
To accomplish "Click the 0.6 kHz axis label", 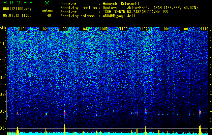I will 3,128.
